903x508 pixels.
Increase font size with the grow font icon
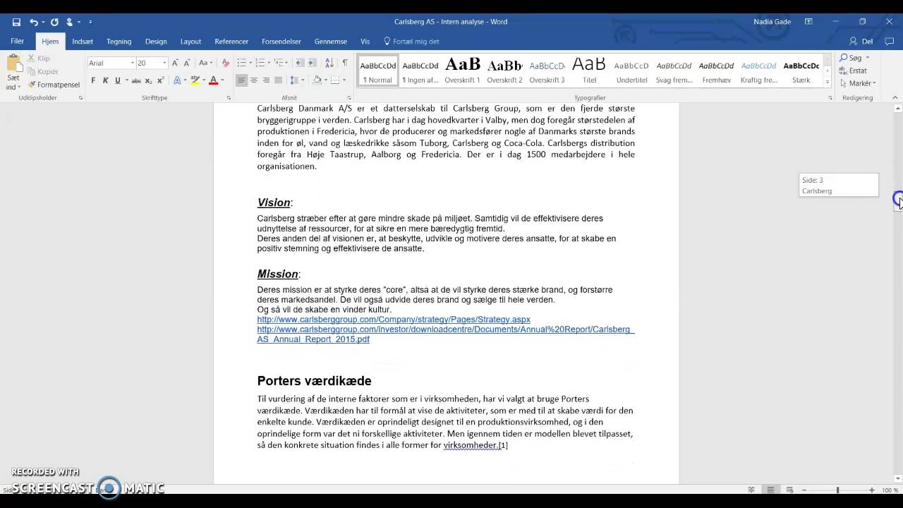click(x=175, y=63)
